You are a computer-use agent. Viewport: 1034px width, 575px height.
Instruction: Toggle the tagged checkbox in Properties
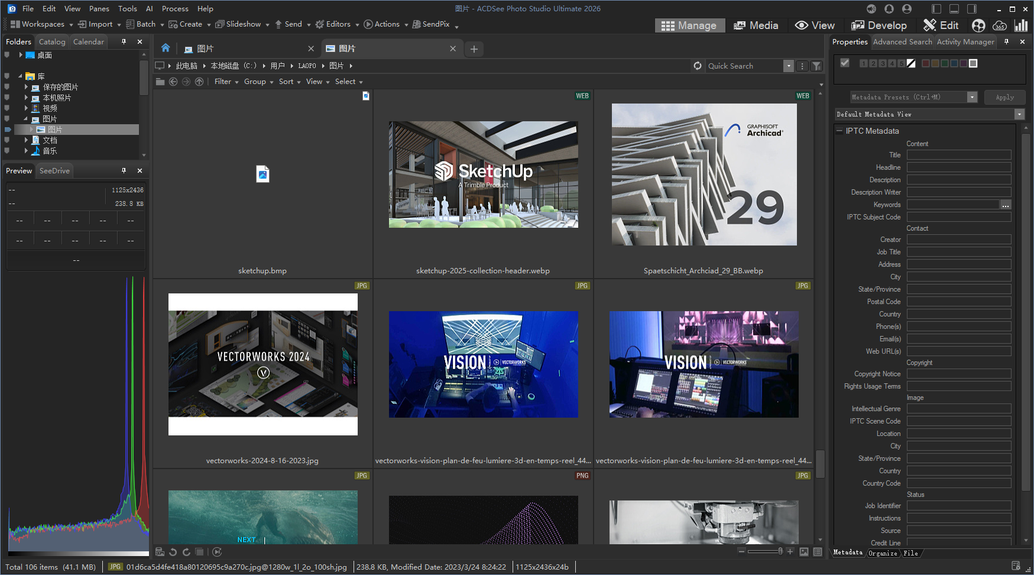pos(845,63)
